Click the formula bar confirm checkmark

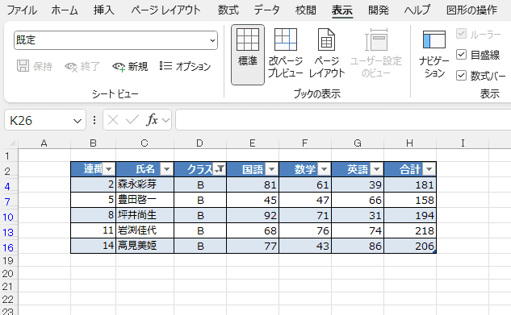coord(132,120)
